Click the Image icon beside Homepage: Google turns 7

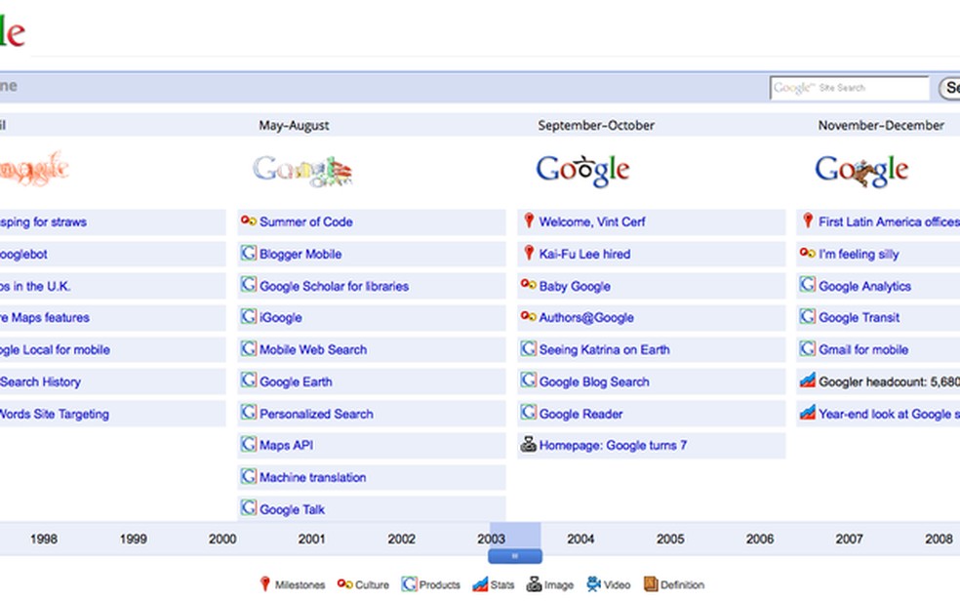tap(527, 445)
